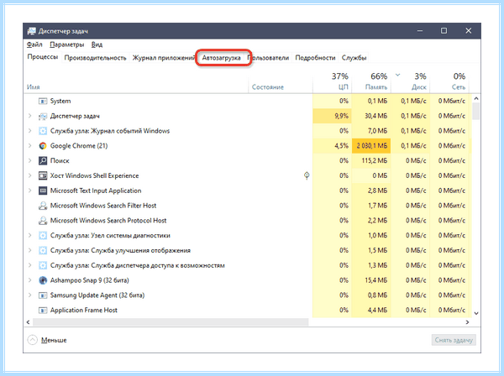This screenshot has height=376, width=504.
Task: Click the Служба улучшения отображения icon
Action: pos(43,250)
